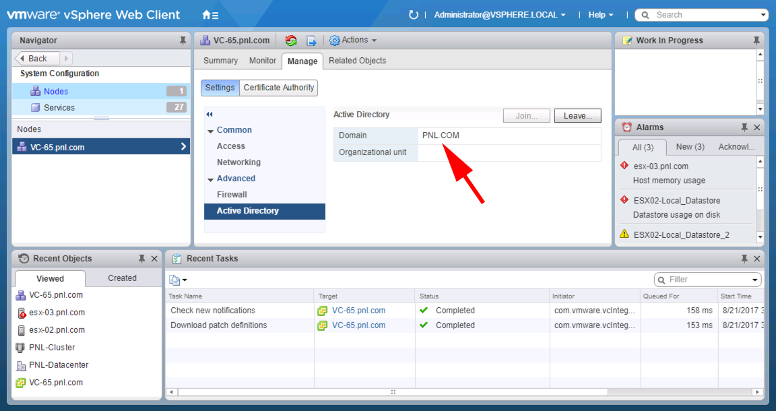
Task: Open the Actions dropdown menu
Action: (359, 40)
